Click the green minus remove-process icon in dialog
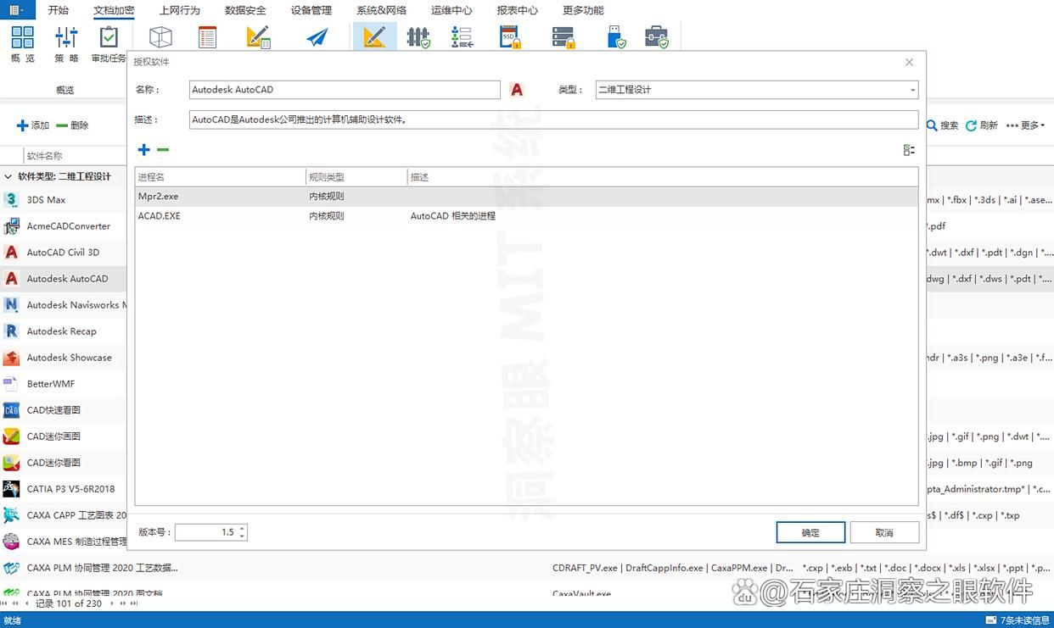The width and height of the screenshot is (1054, 628). pos(163,150)
